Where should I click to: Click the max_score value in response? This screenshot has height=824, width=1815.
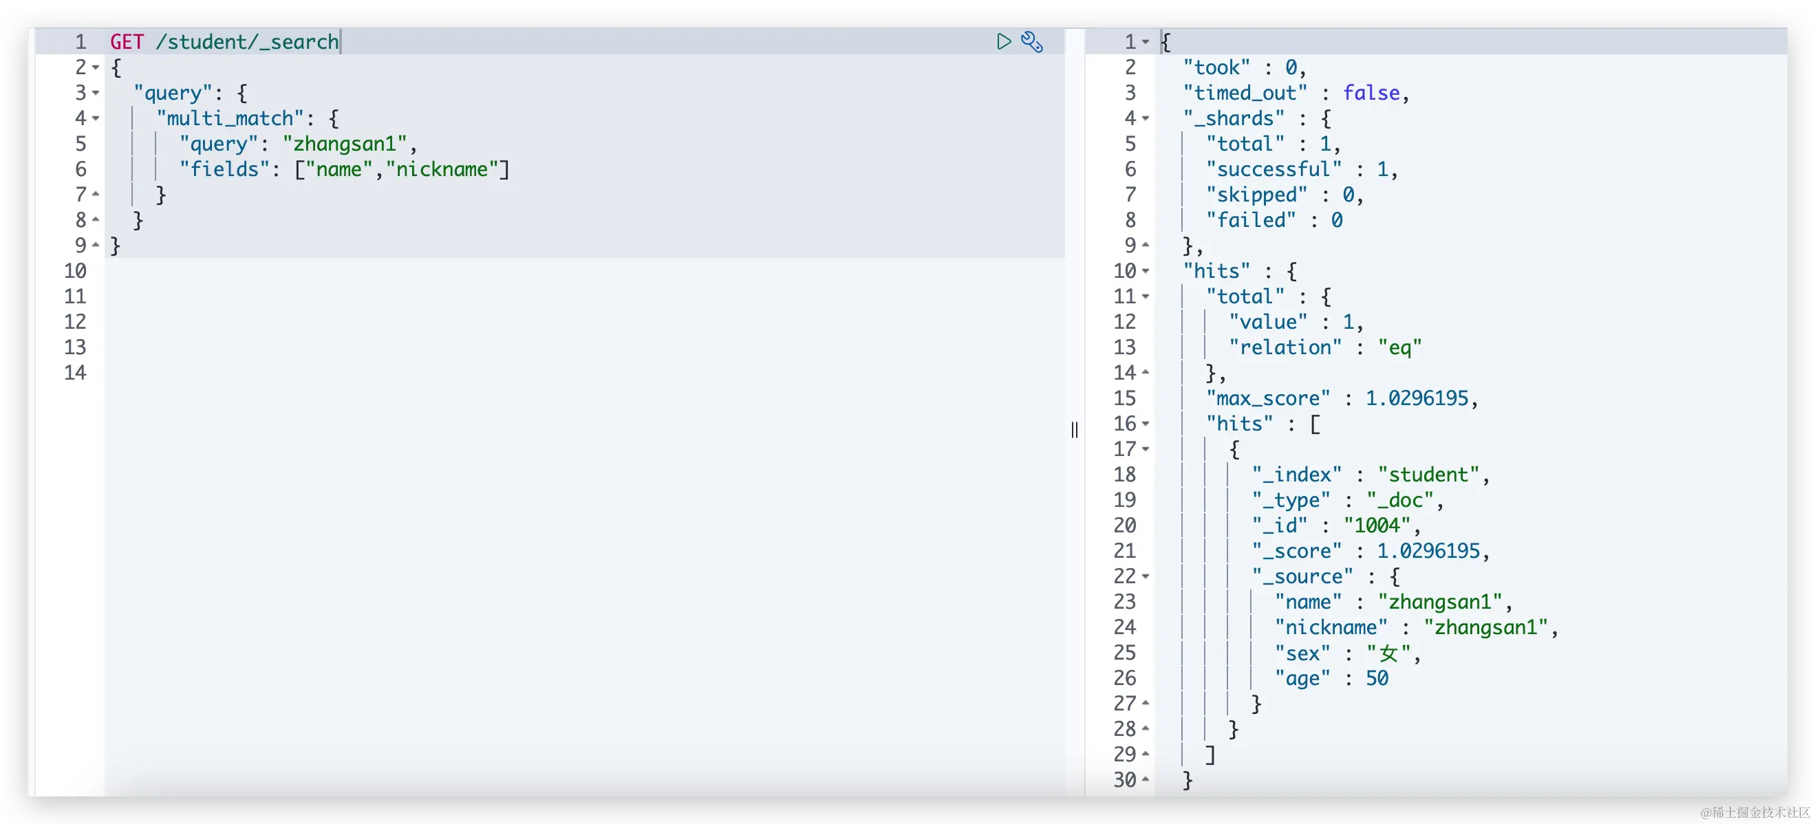pyautogui.click(x=1416, y=399)
